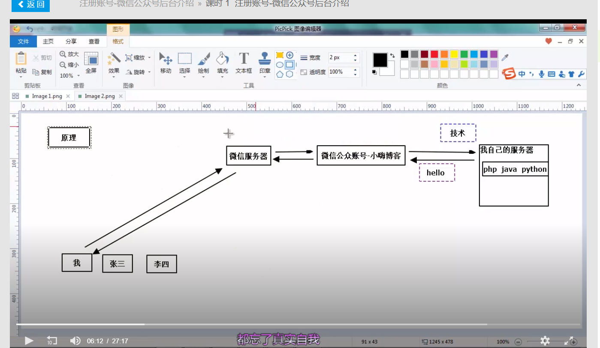The width and height of the screenshot is (600, 348).
Task: Swap foreground and background colors
Action: tap(392, 56)
